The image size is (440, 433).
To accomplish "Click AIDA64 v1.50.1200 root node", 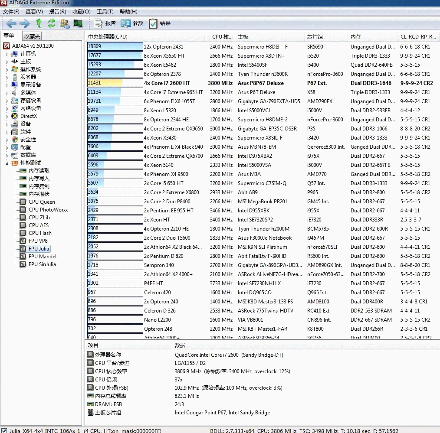I will pyautogui.click(x=33, y=46).
